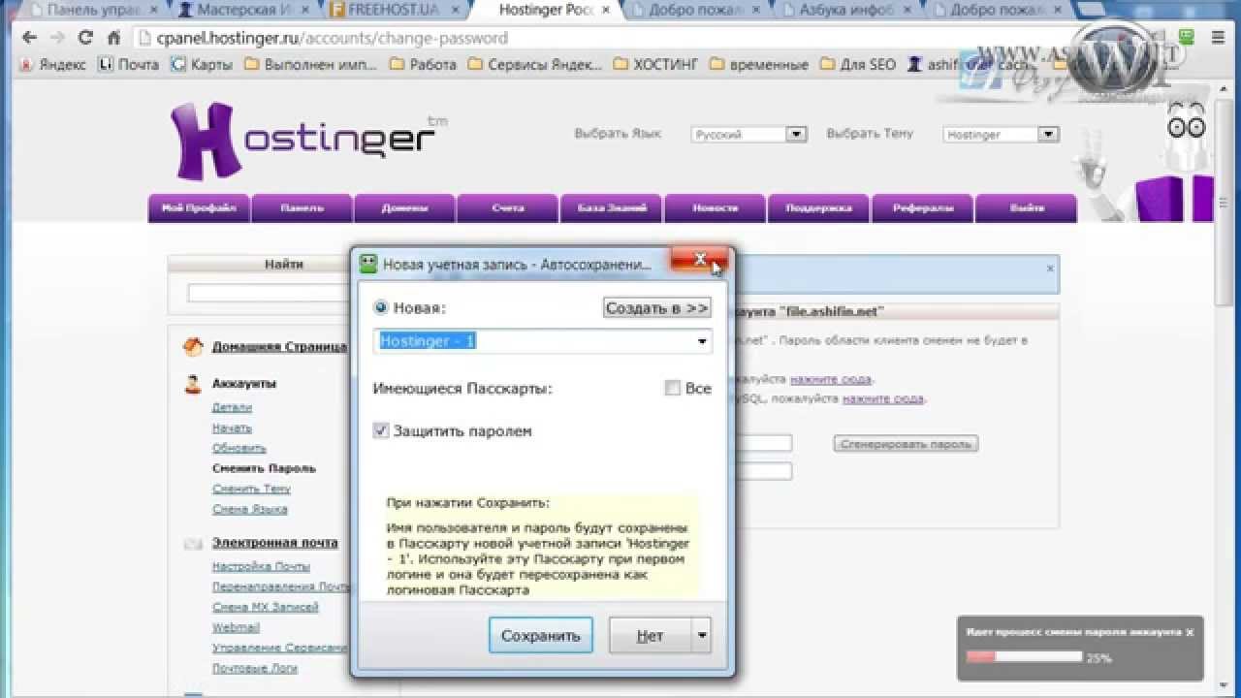The width and height of the screenshot is (1241, 698).
Task: Open the Выполнен имп... bookmarks folder
Action: (310, 65)
